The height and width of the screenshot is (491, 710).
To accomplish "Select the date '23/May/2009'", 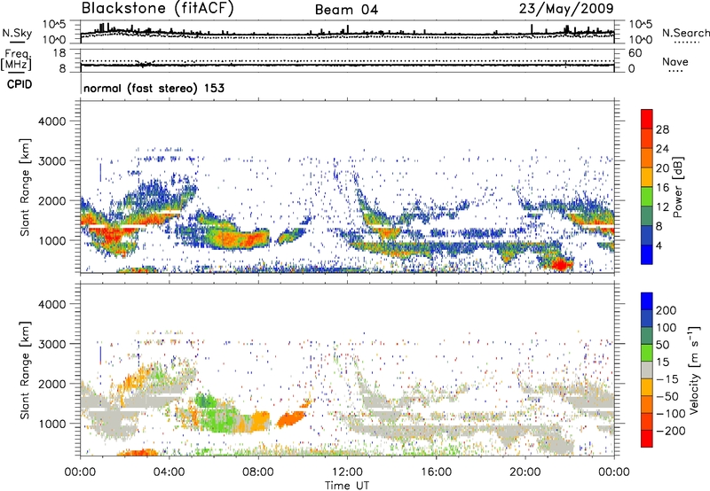I will pyautogui.click(x=566, y=8).
